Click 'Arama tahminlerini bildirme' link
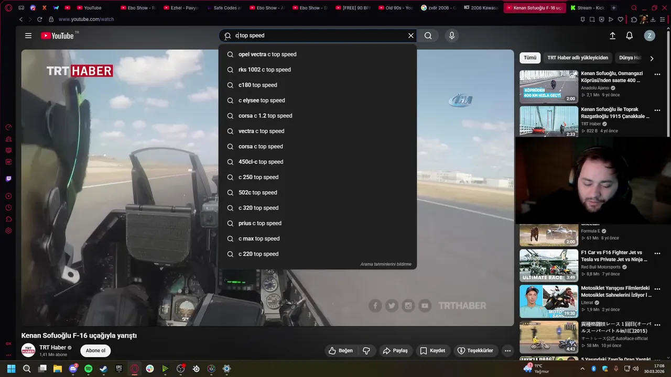The height and width of the screenshot is (377, 671). pos(386,264)
